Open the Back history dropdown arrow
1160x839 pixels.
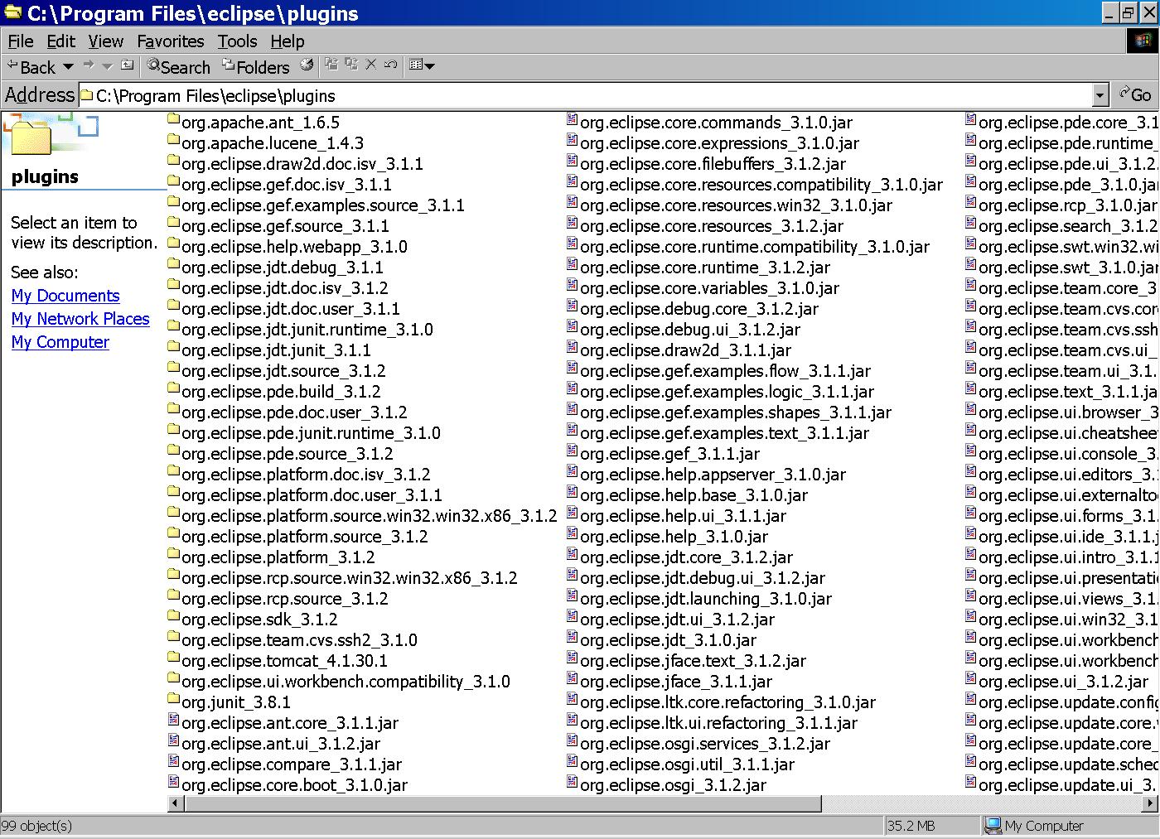(68, 66)
